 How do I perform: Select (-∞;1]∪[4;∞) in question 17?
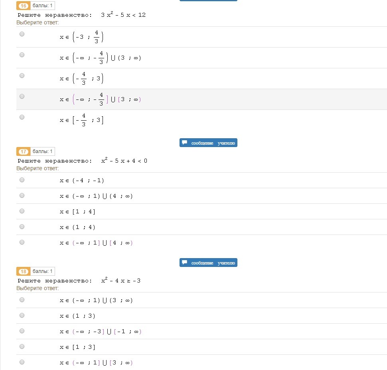click(22, 242)
